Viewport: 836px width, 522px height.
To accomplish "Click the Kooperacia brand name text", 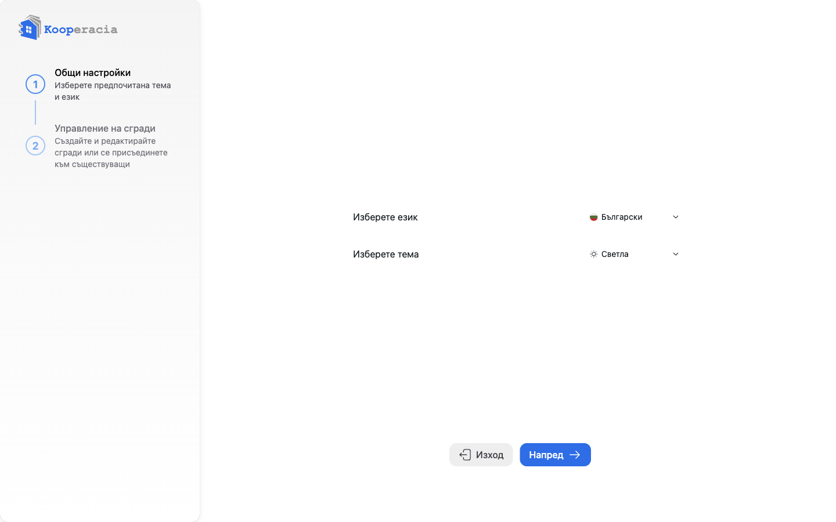I will pyautogui.click(x=81, y=30).
